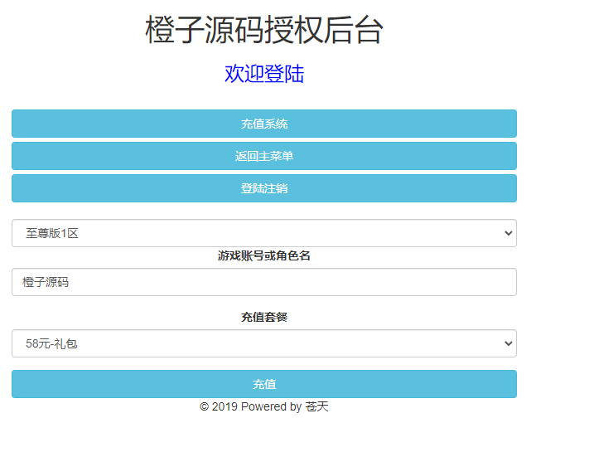This screenshot has width=589, height=457.
Task: Click the 橙子源码 text inside the account box
Action: click(x=46, y=282)
